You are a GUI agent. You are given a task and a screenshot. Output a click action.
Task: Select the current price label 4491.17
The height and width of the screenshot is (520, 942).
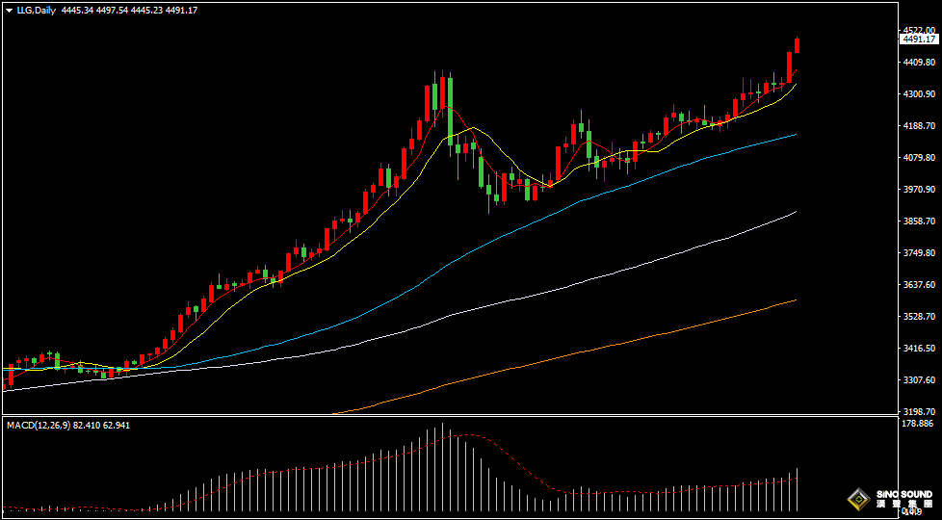918,39
